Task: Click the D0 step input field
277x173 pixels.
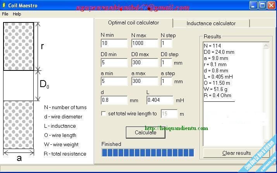Action: coord(167,63)
